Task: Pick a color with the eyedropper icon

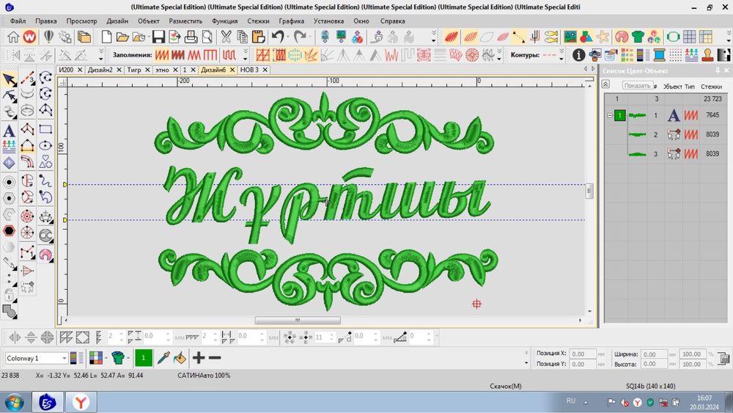Action: (163, 358)
